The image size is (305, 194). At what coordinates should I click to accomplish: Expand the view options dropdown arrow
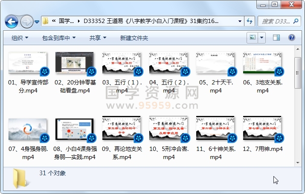click(262, 38)
